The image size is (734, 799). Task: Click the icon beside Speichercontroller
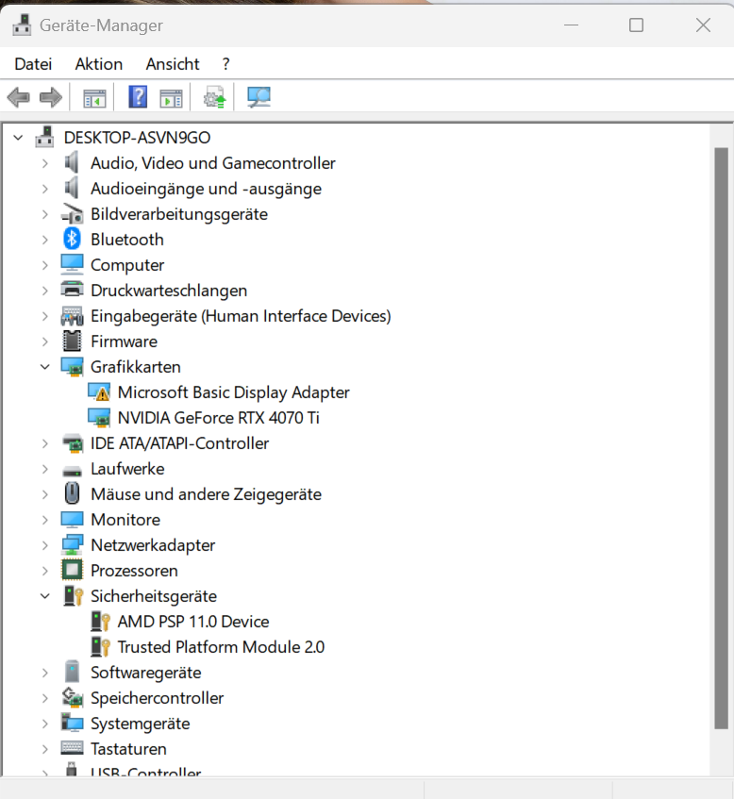pyautogui.click(x=72, y=697)
